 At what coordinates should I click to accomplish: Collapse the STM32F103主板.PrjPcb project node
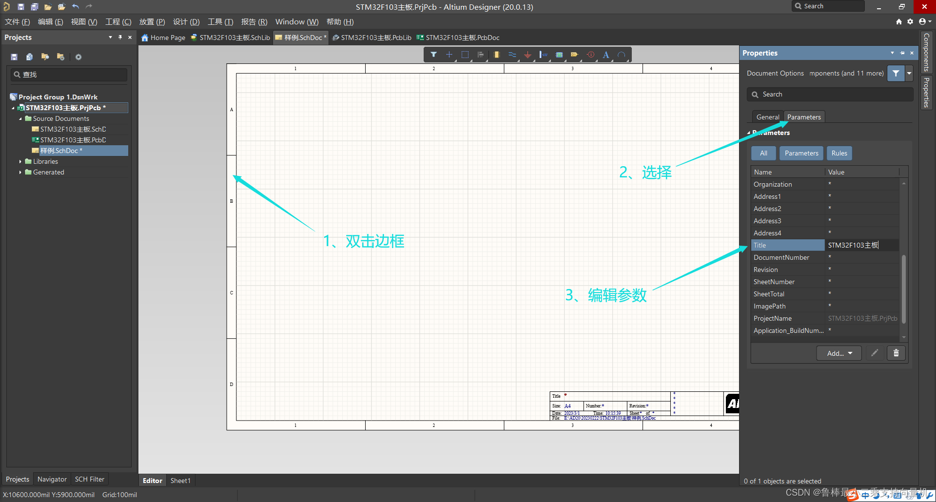pos(13,108)
